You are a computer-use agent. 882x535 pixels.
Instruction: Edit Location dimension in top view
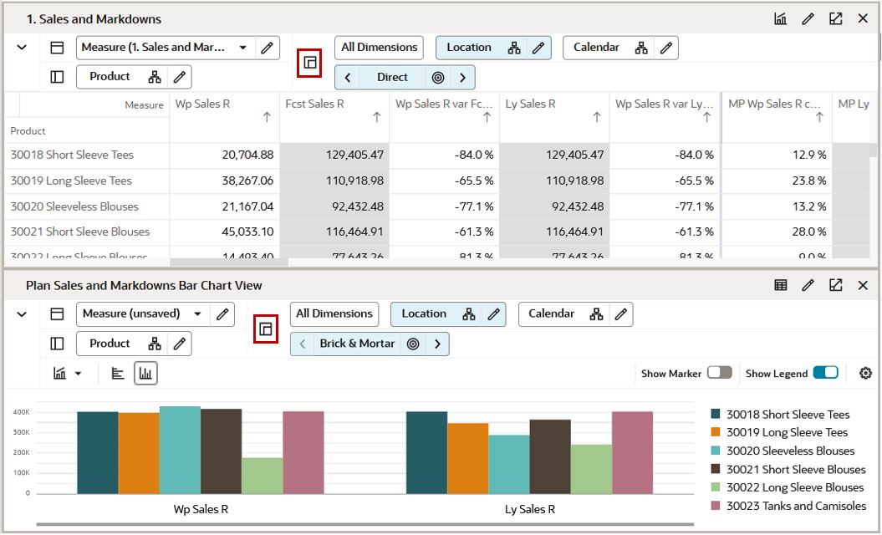click(538, 48)
